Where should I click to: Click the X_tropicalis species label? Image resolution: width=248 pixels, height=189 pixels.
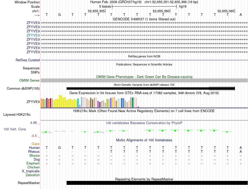point(31,171)
